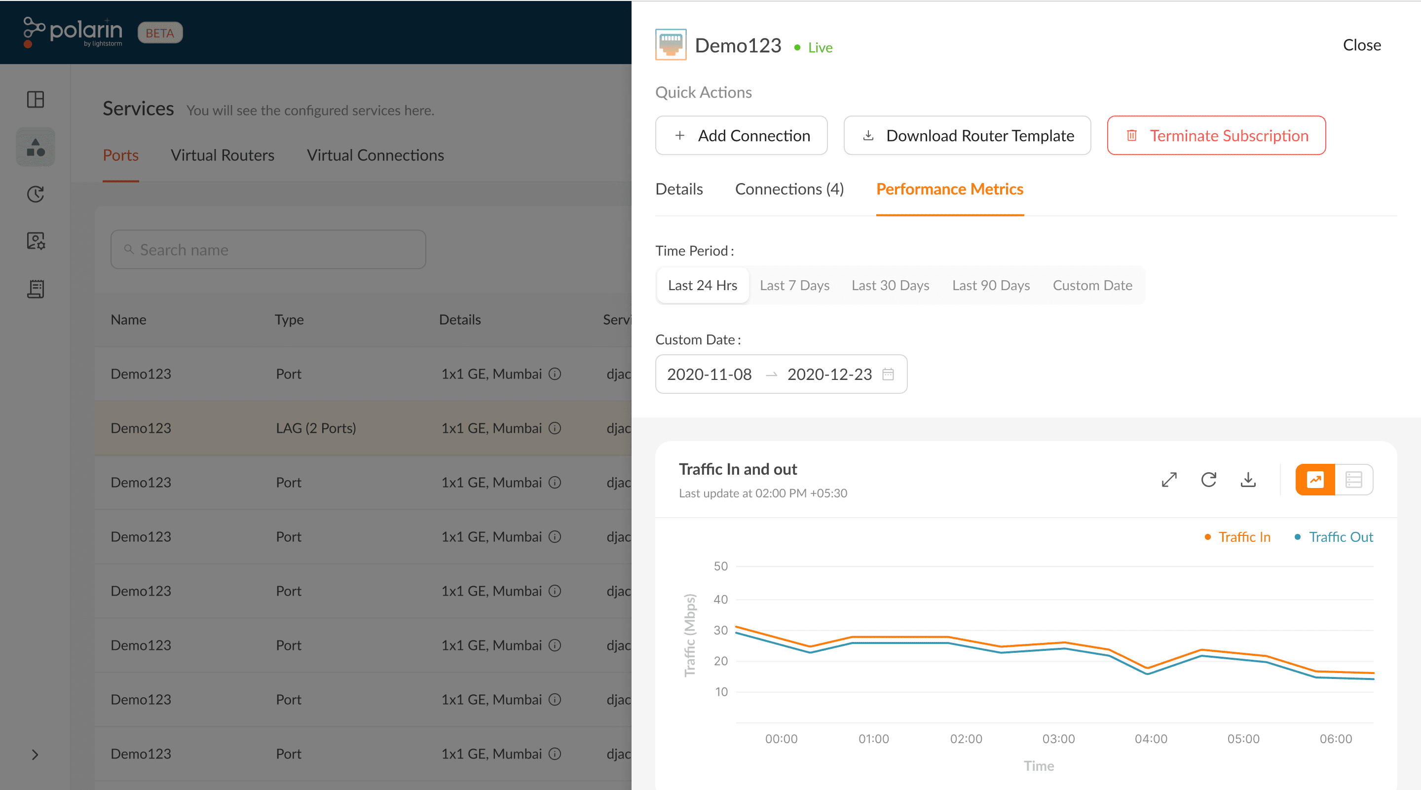Open the dashboard icon in the sidebar
The height and width of the screenshot is (790, 1421).
click(x=36, y=100)
